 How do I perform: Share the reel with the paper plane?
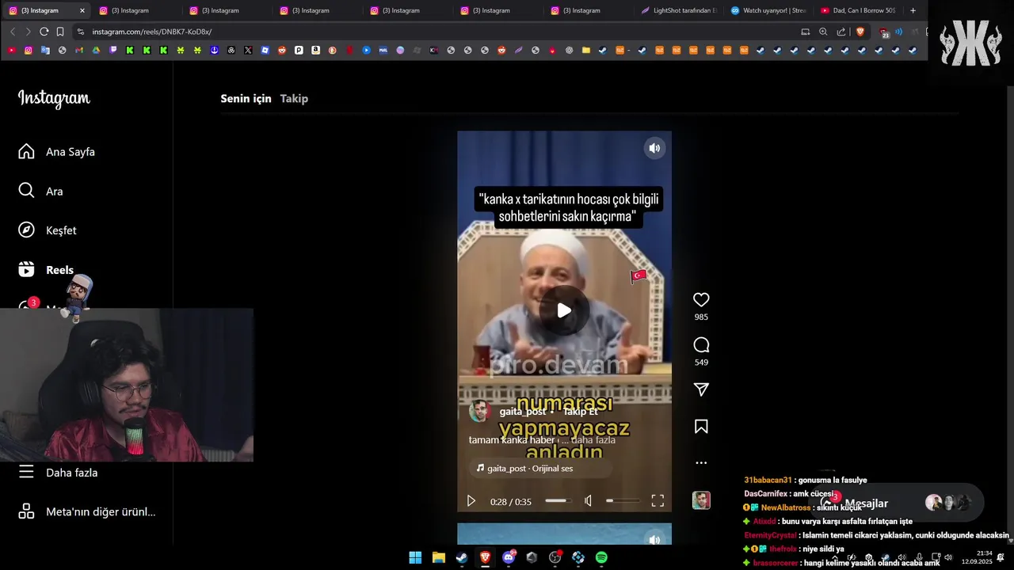701,389
